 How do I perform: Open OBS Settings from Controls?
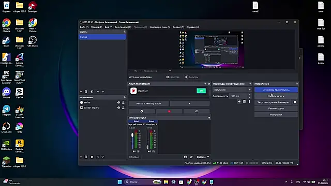(x=276, y=115)
